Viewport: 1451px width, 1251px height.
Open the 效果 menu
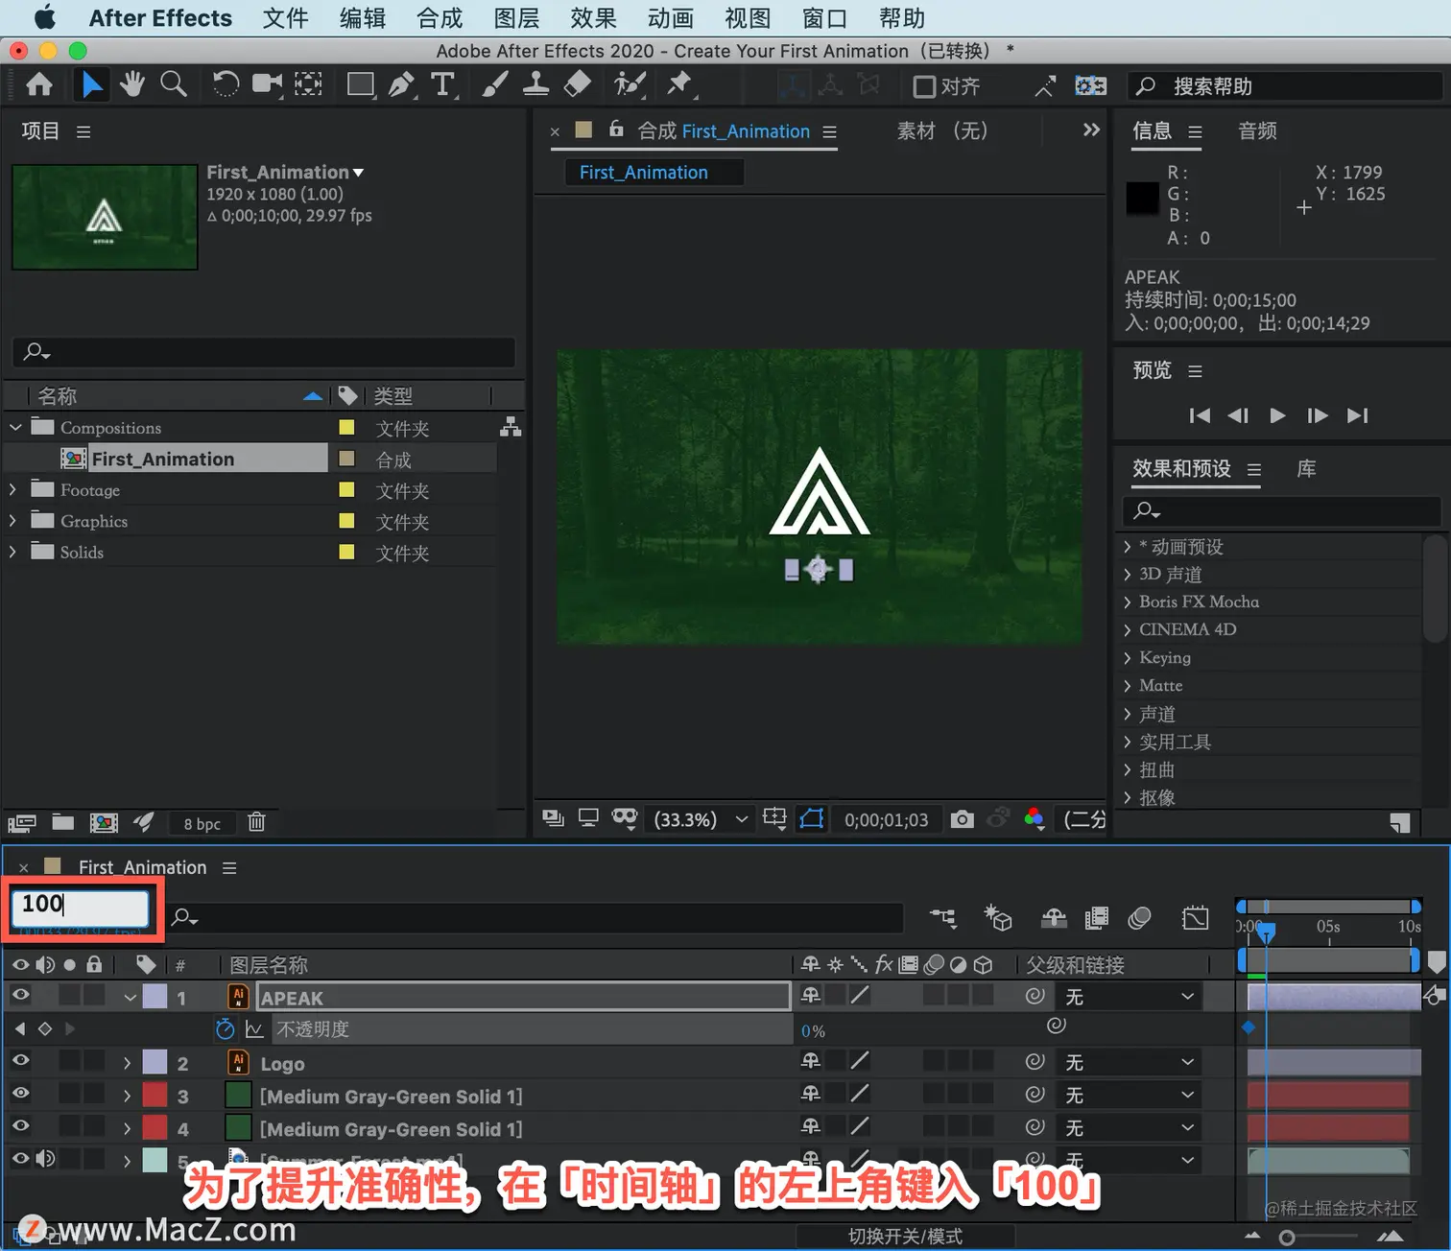click(x=593, y=18)
